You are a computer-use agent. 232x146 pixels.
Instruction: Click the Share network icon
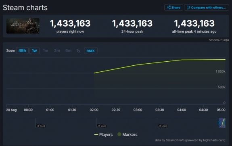[169, 8]
